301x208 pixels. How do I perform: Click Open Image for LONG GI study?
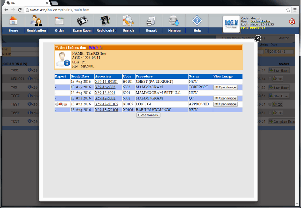point(225,104)
